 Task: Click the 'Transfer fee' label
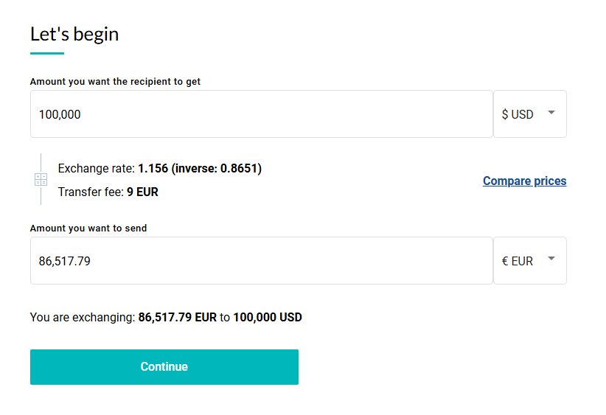click(x=90, y=192)
